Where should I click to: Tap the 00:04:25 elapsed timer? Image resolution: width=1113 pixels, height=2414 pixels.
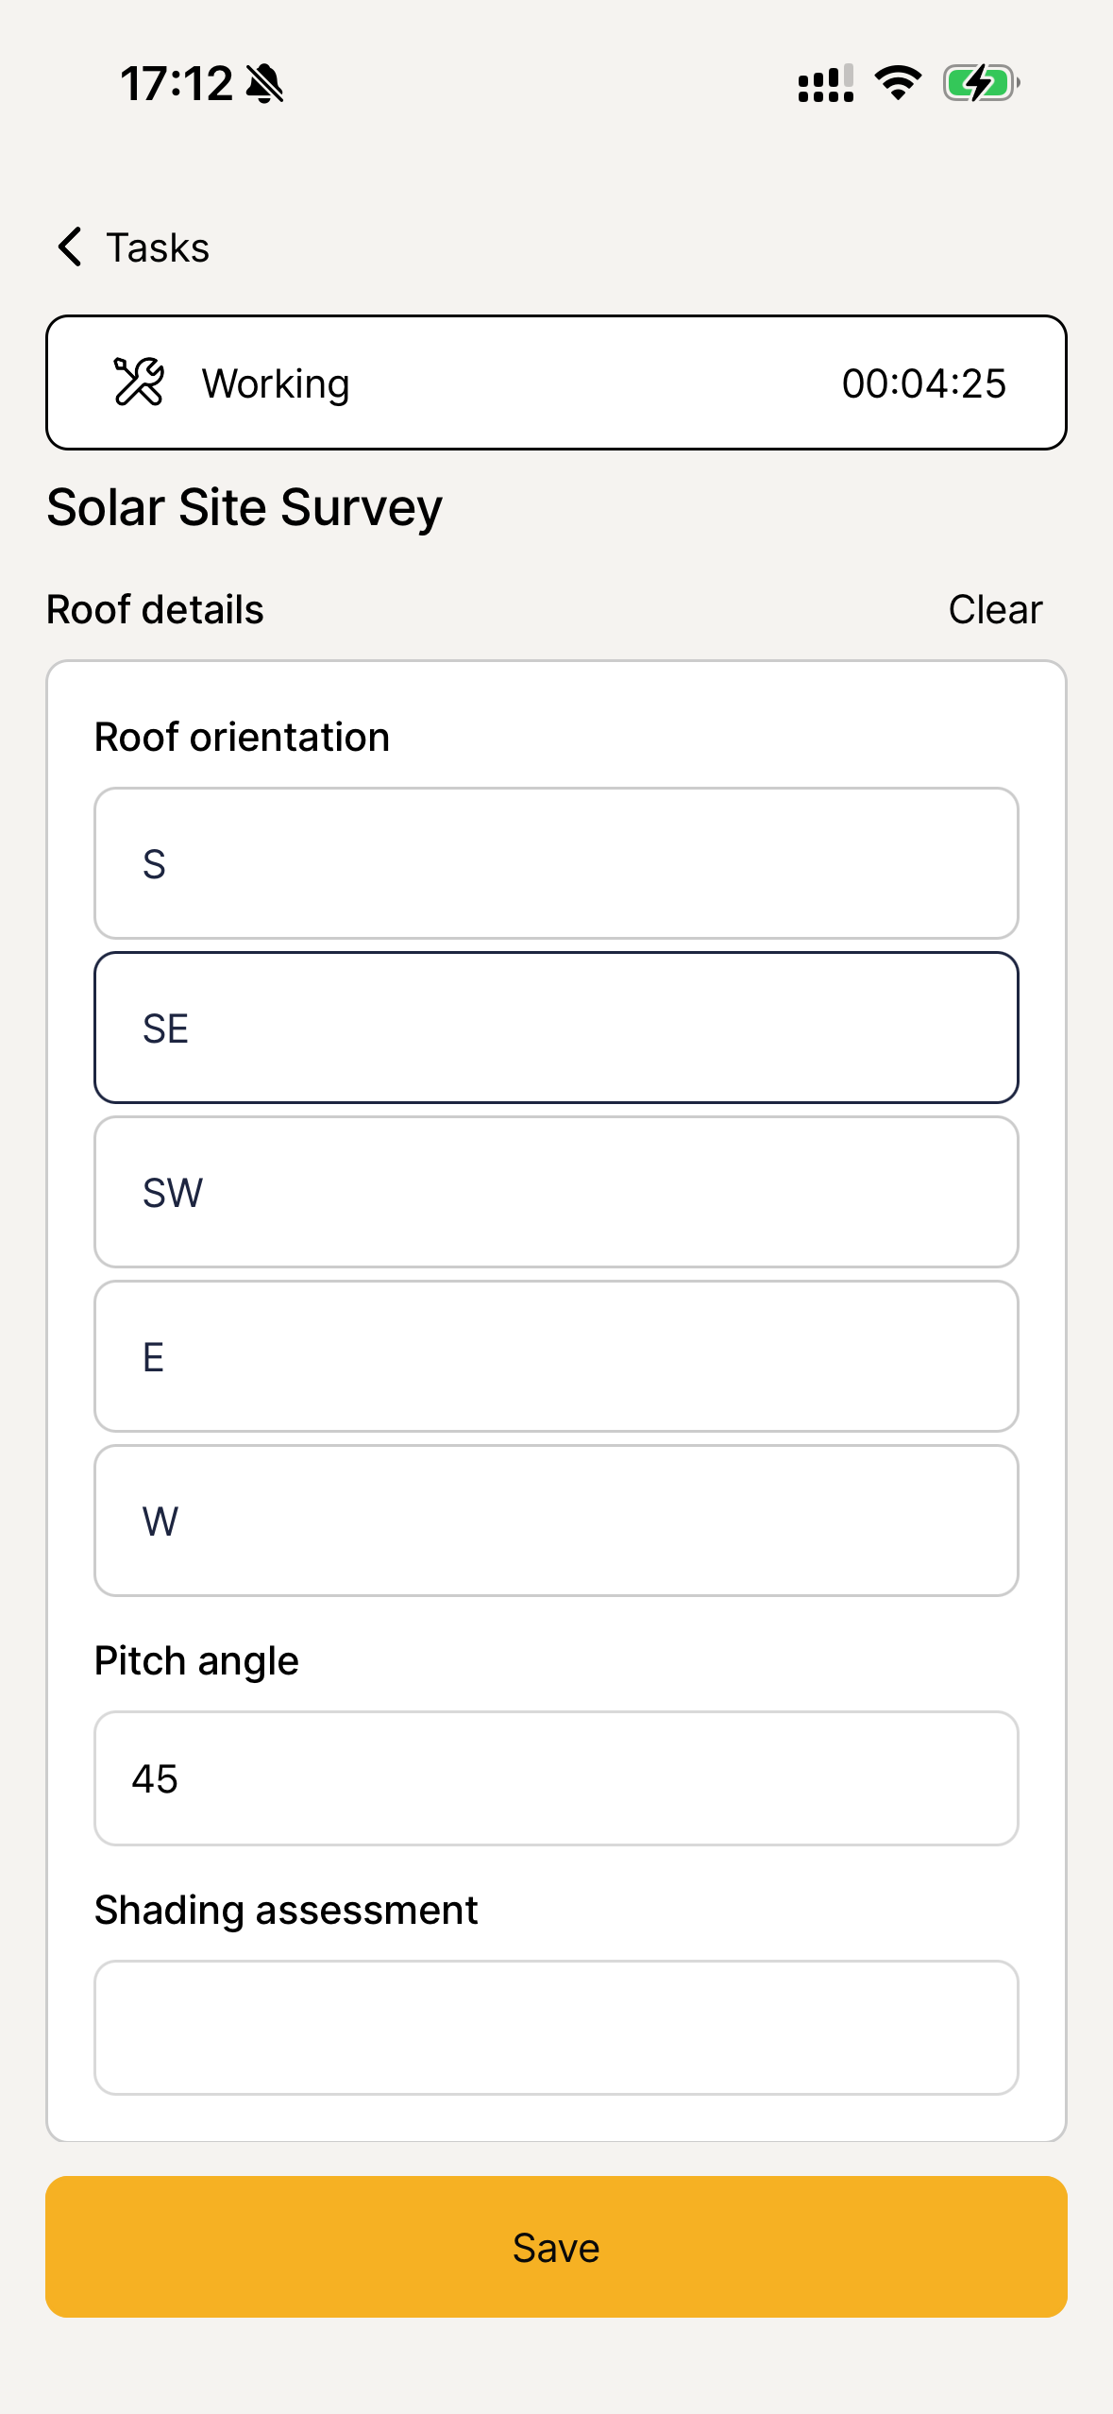[x=923, y=383]
